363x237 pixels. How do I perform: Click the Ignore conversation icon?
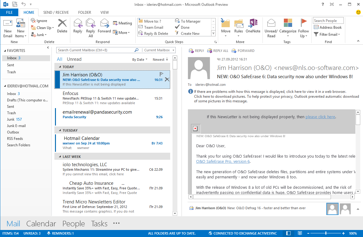[x=33, y=20]
